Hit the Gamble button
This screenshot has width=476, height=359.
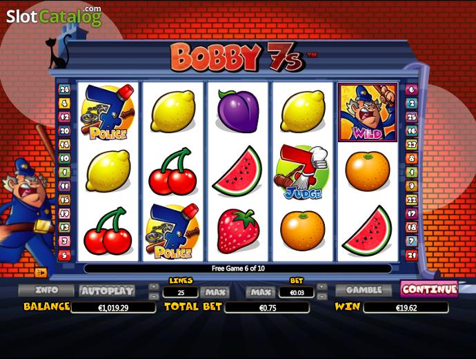click(364, 290)
